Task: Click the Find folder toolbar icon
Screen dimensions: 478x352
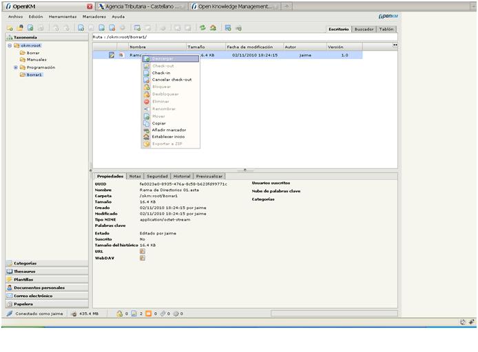Action: coord(20,28)
